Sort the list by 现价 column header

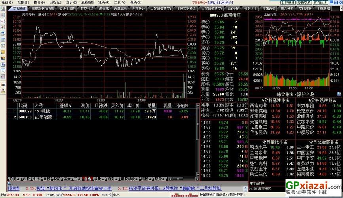(85, 106)
